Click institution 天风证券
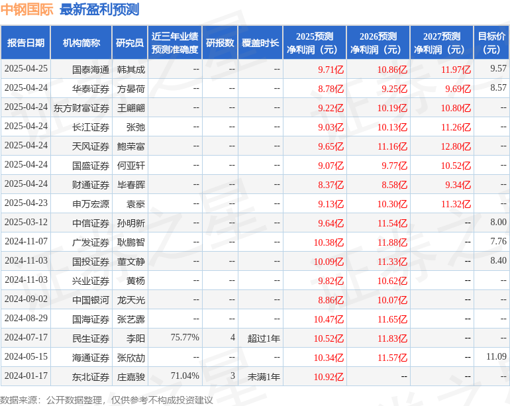 (91, 146)
